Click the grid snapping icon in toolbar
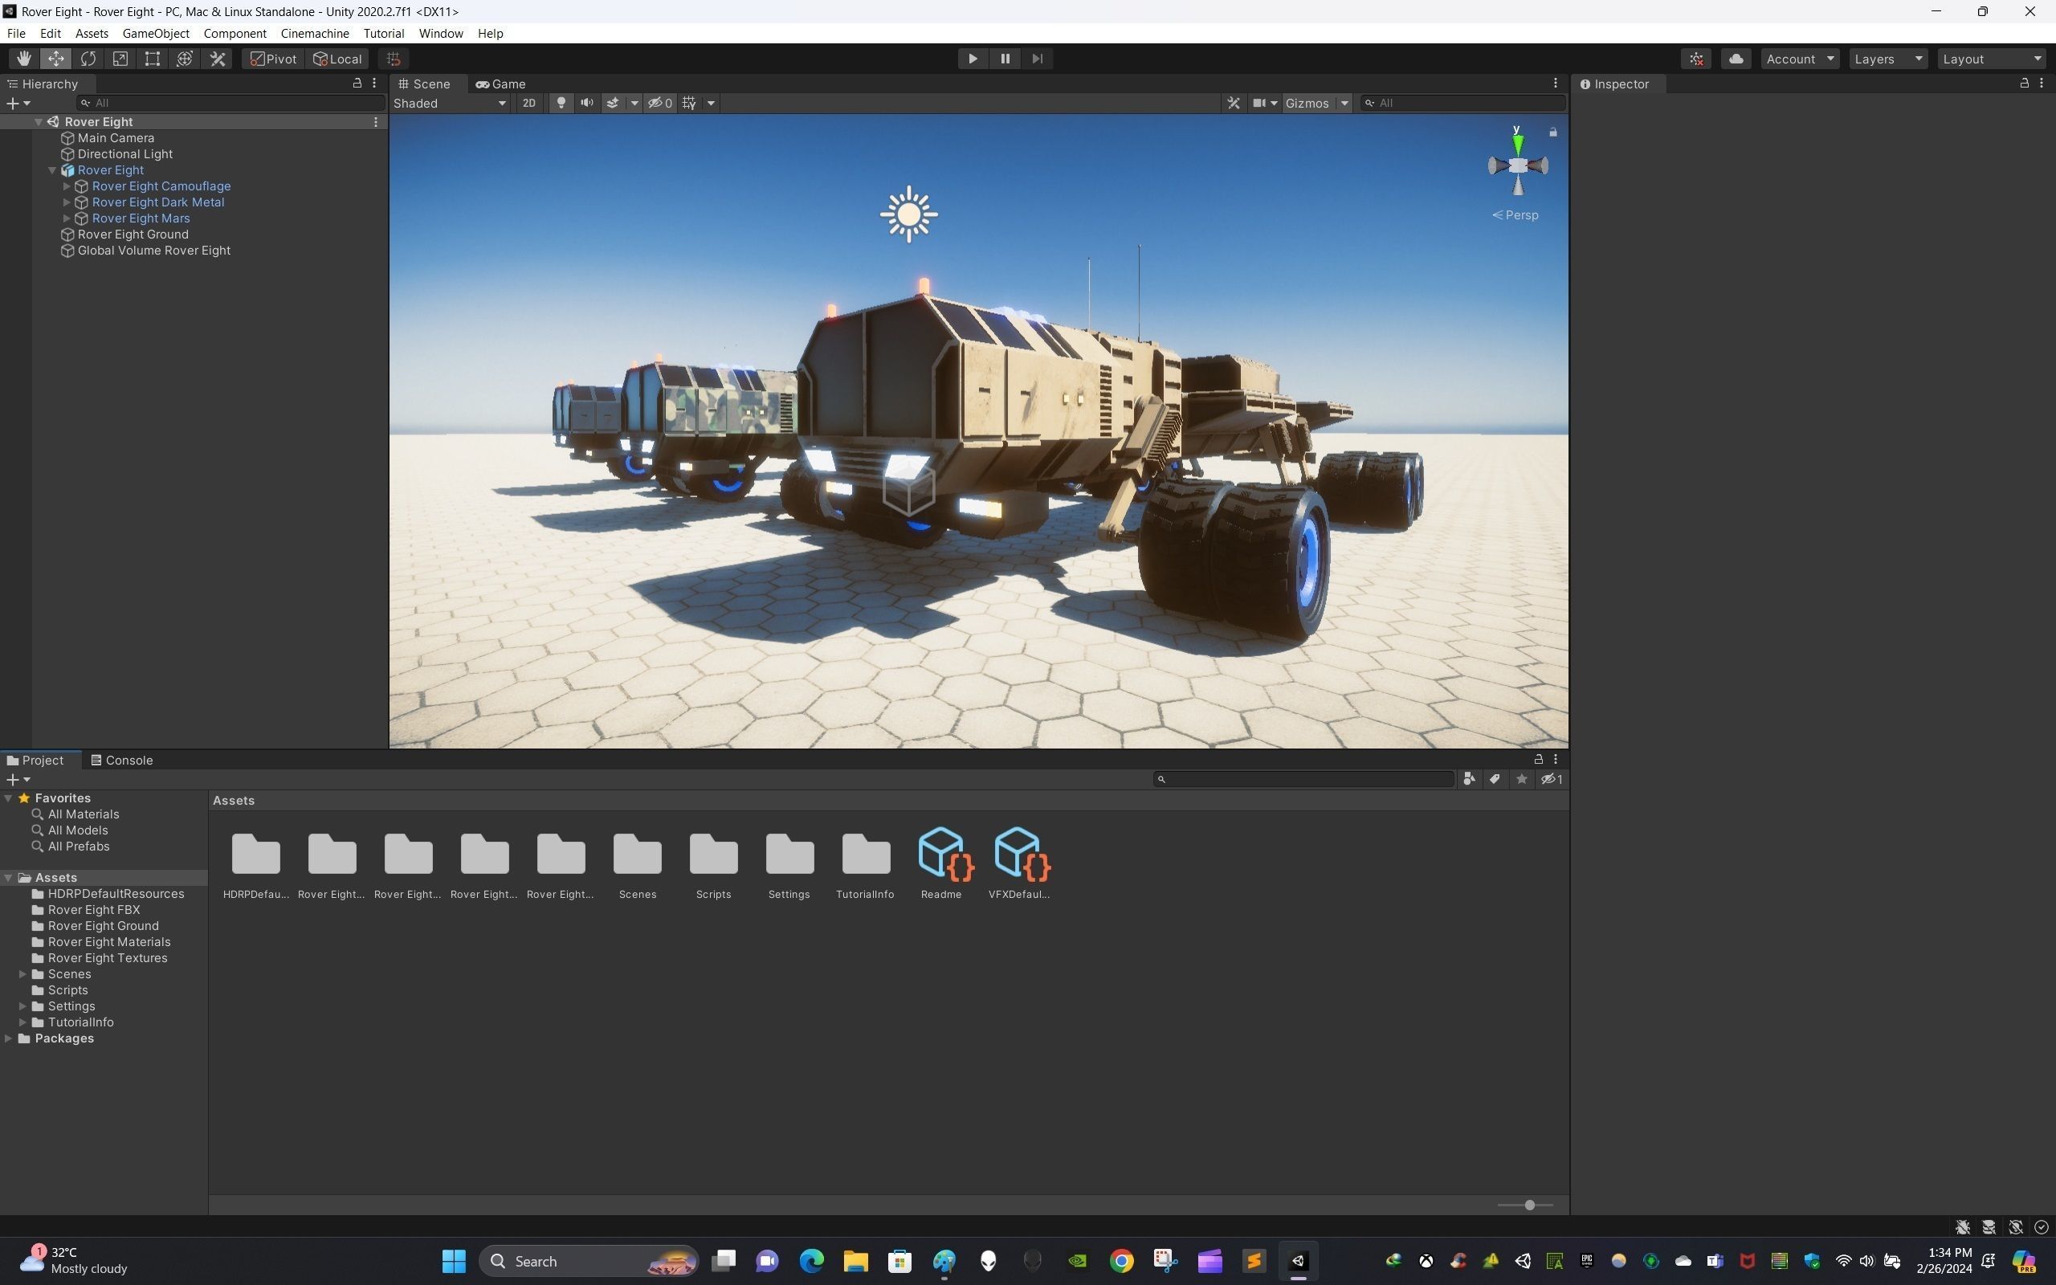2056x1285 pixels. [x=394, y=59]
